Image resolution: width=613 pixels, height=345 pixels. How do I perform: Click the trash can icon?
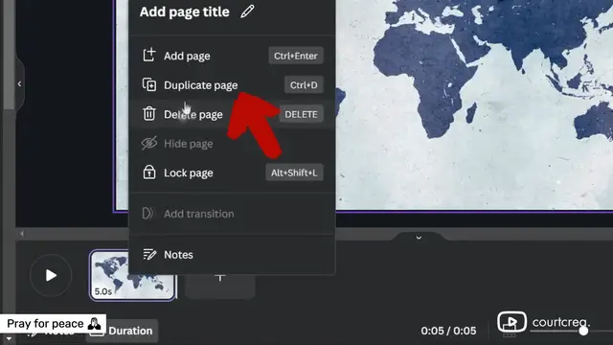click(x=149, y=114)
